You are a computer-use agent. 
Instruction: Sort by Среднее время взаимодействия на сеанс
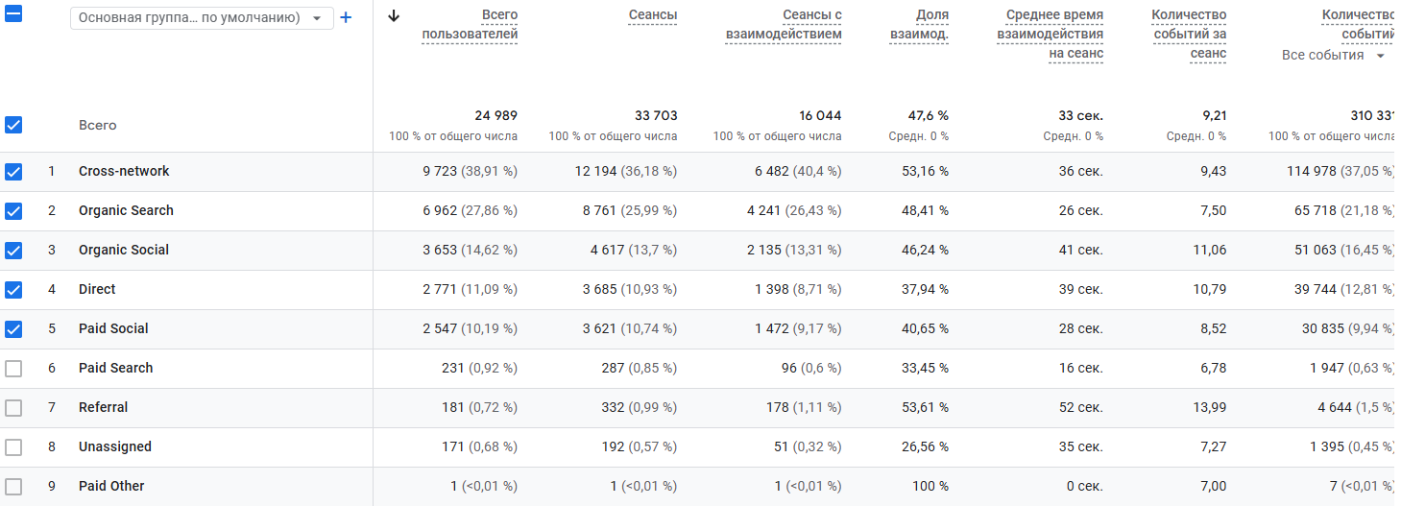click(1050, 35)
